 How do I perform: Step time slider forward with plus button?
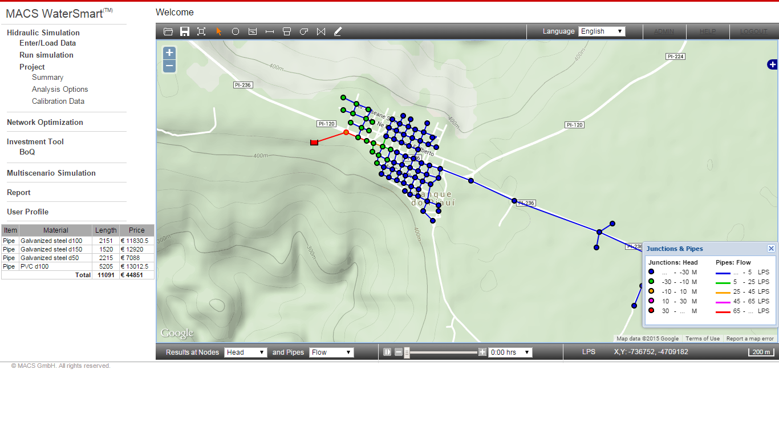pos(482,352)
